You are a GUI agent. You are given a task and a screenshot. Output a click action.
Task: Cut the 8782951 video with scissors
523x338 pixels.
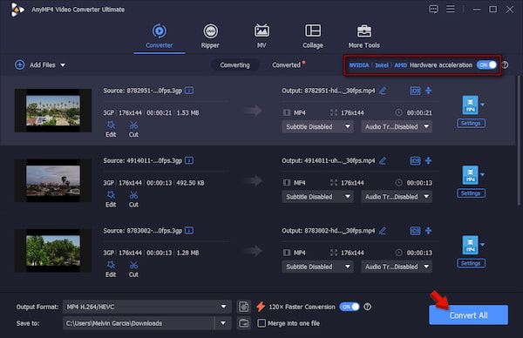point(133,129)
